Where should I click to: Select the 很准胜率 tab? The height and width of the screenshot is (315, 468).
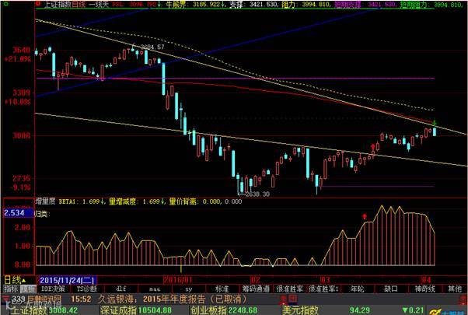[289, 289]
